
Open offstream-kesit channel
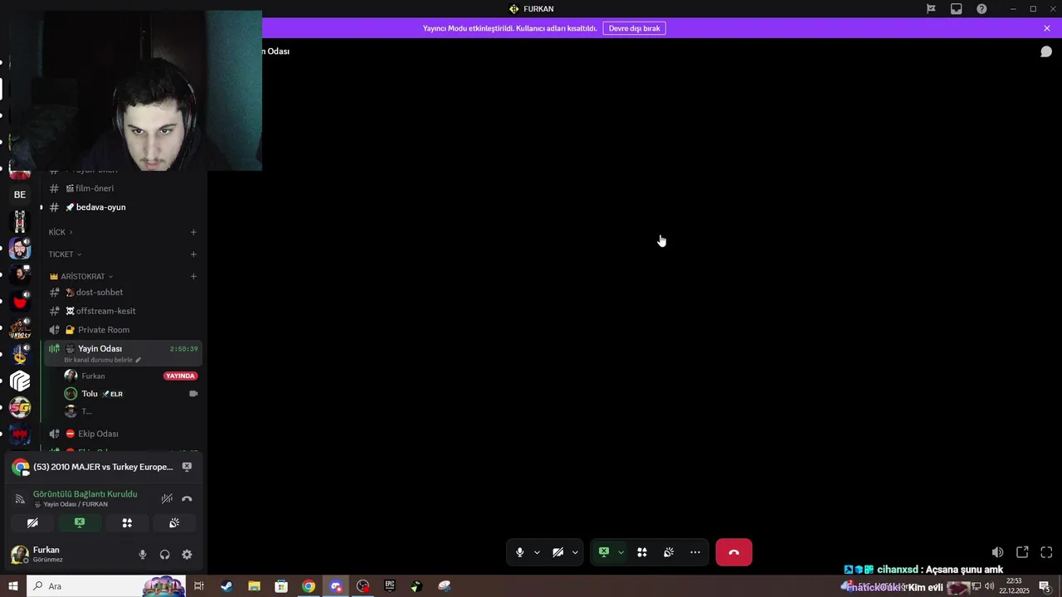tap(124, 311)
